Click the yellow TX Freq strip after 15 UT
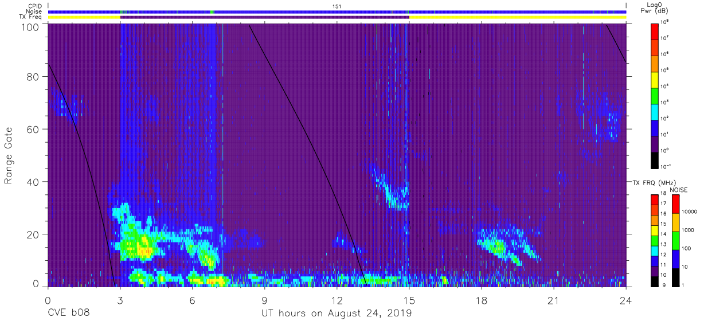704x325 pixels. [517, 17]
